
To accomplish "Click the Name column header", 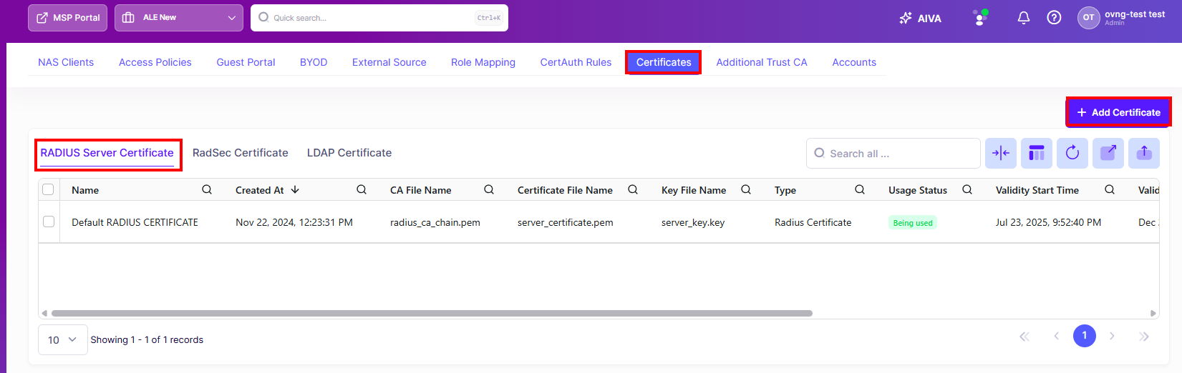I will click(85, 190).
